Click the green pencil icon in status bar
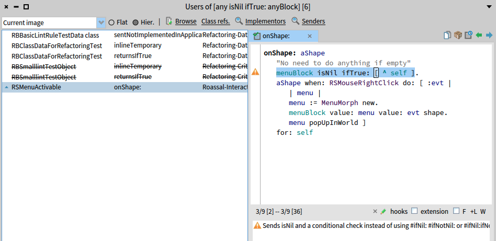The height and width of the screenshot is (241, 496). click(x=384, y=211)
